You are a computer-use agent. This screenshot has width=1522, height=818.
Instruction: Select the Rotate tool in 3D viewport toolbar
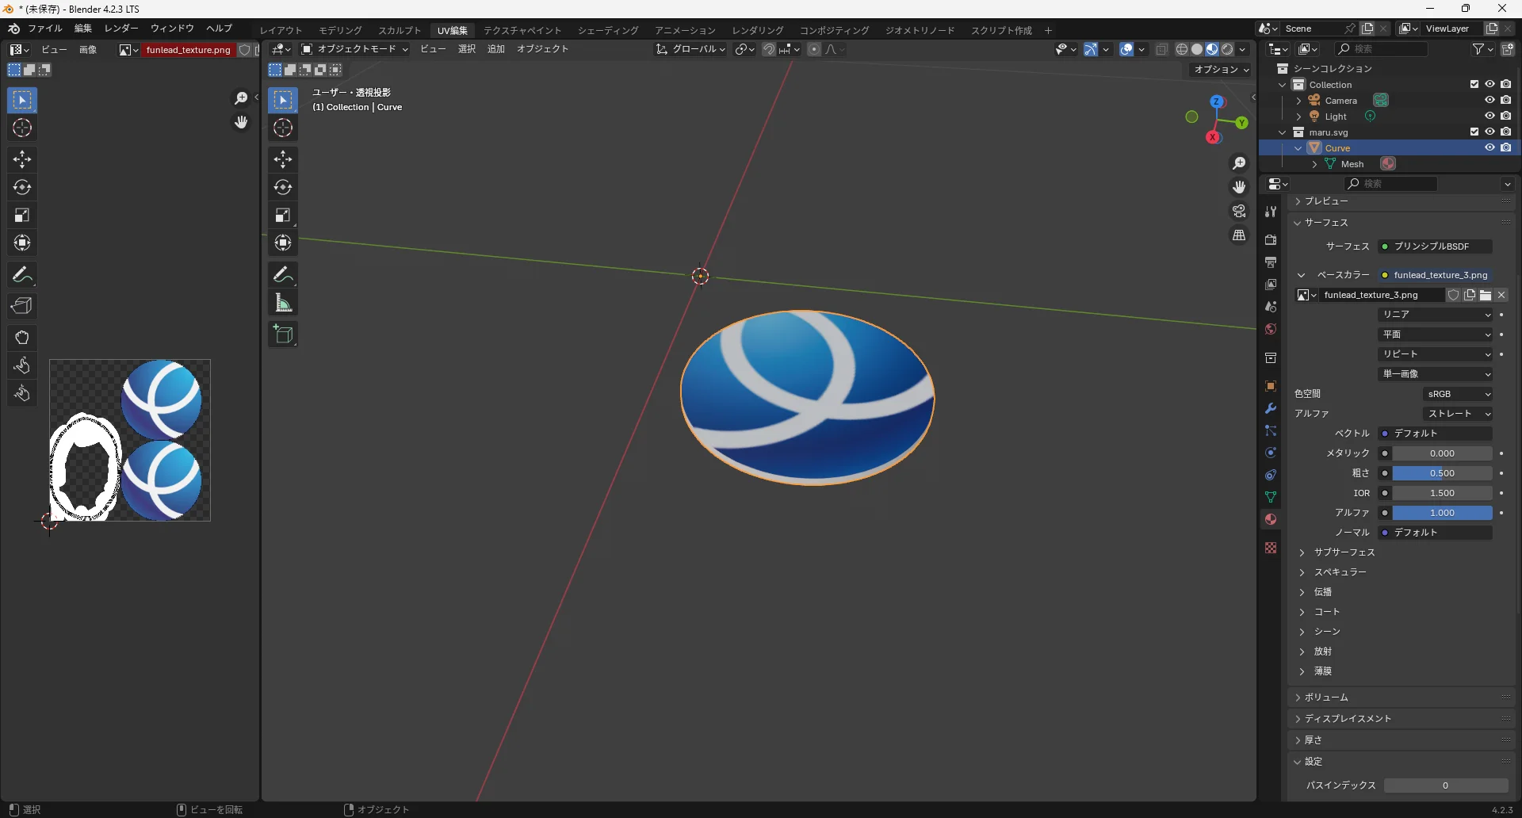(283, 187)
